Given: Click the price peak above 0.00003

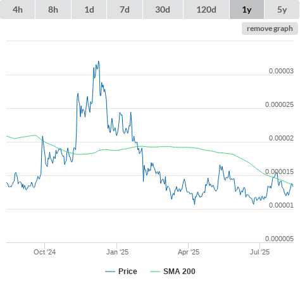Looking at the screenshot, I should [99, 61].
